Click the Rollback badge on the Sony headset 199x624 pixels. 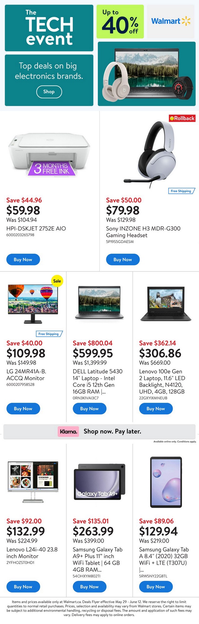[182, 118]
